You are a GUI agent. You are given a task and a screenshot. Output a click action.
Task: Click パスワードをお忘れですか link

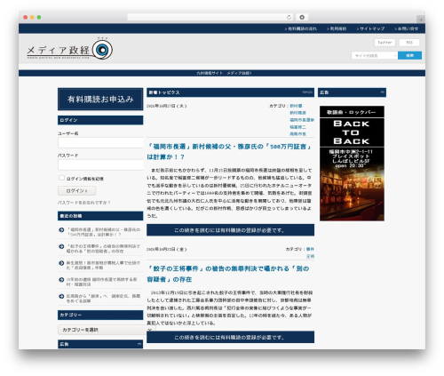tap(84, 203)
